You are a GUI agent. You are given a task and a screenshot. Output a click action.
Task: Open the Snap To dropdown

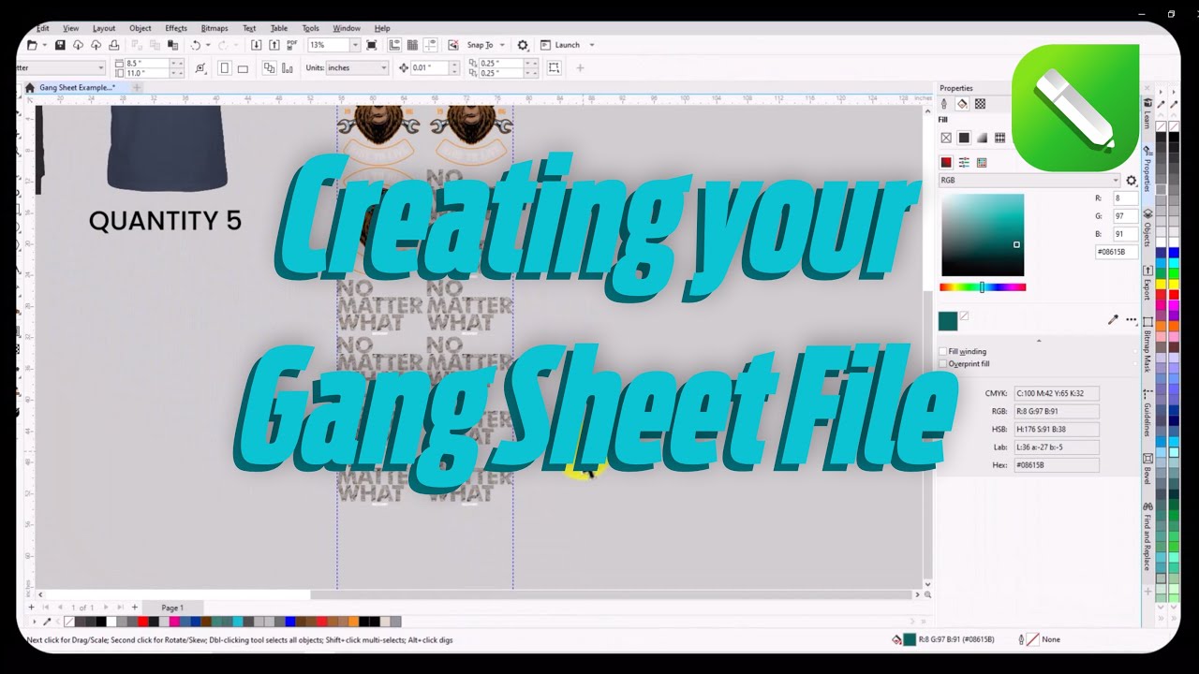502,45
